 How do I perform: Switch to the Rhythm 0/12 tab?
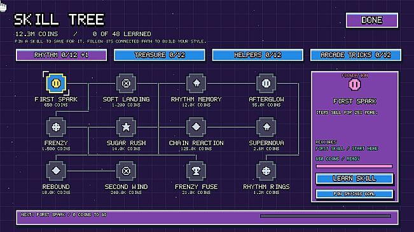[x=61, y=55]
